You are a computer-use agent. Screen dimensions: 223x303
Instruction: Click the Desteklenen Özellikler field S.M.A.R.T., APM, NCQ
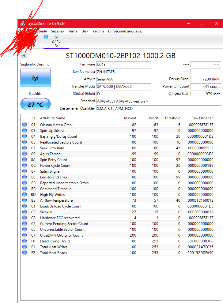tap(158, 108)
